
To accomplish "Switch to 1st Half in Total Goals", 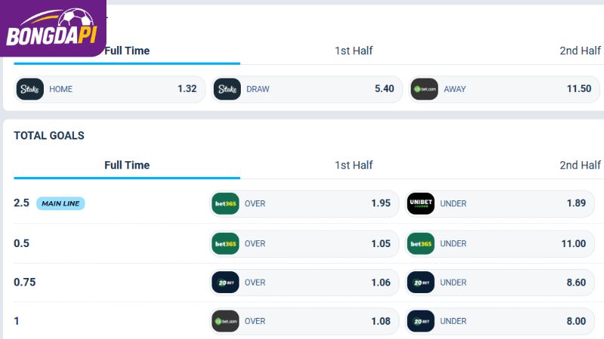I will click(x=353, y=165).
